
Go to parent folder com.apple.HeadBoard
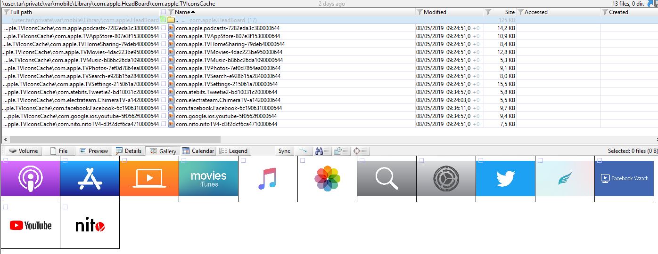point(217,20)
